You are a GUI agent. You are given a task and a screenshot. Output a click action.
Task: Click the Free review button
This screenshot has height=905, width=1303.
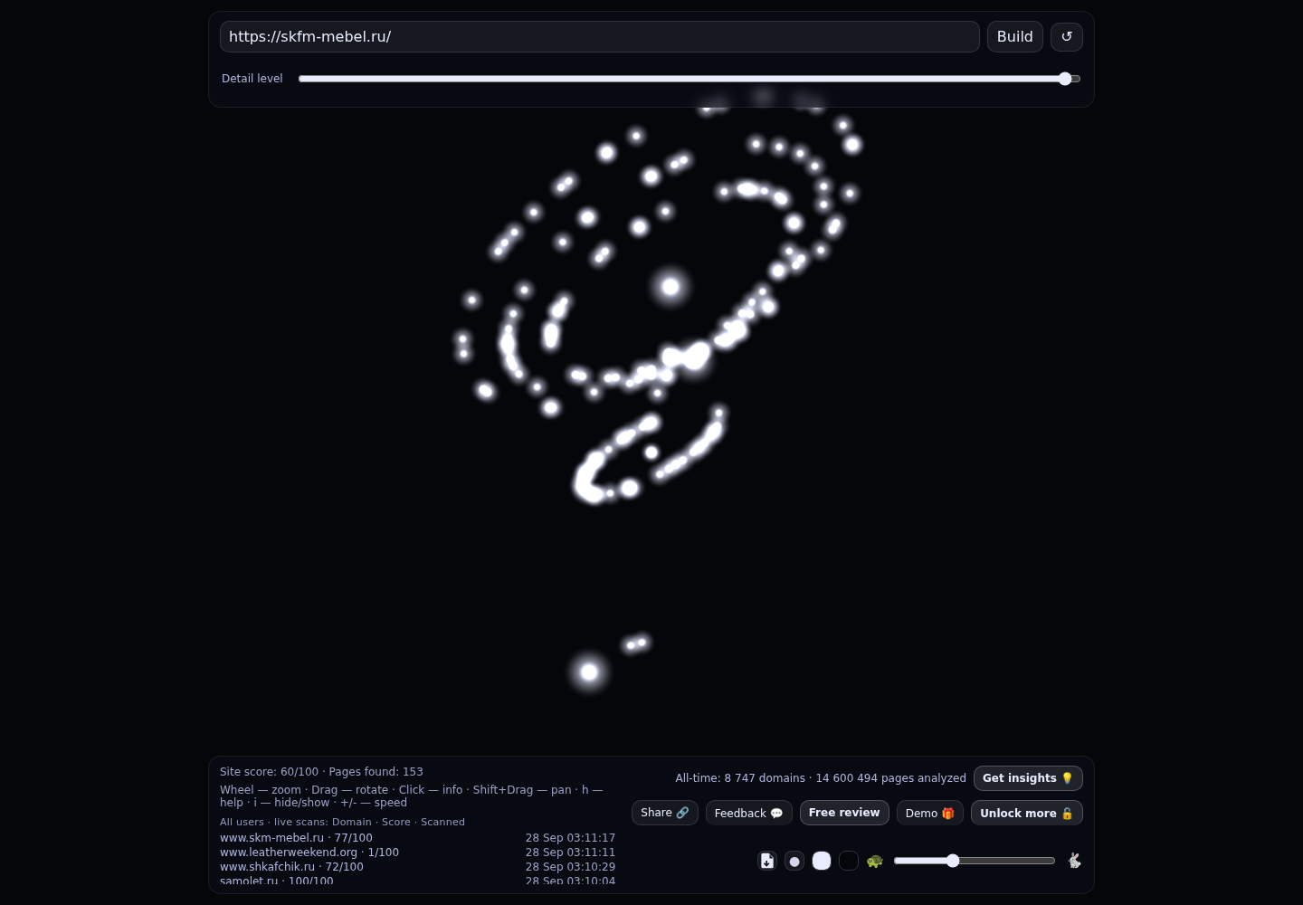click(x=844, y=813)
